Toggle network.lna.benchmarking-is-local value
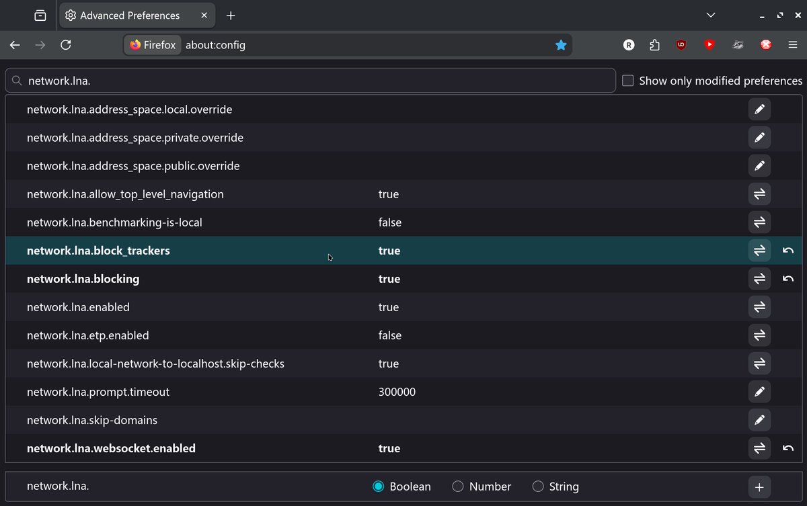807x506 pixels. tap(759, 222)
